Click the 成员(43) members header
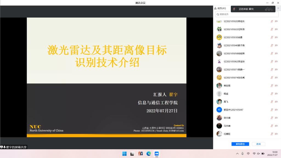This screenshot has width=281, height=158. pos(220,8)
